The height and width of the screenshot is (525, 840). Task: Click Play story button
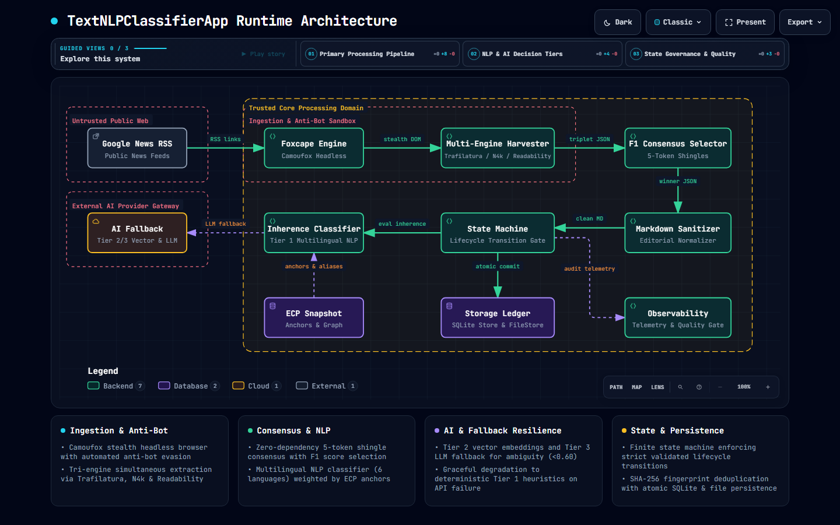(x=263, y=54)
